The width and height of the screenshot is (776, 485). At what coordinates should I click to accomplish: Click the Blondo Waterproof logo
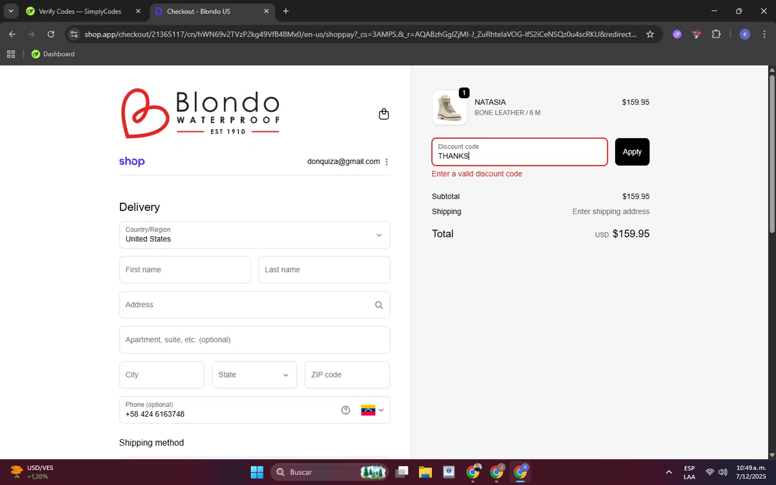(x=200, y=113)
